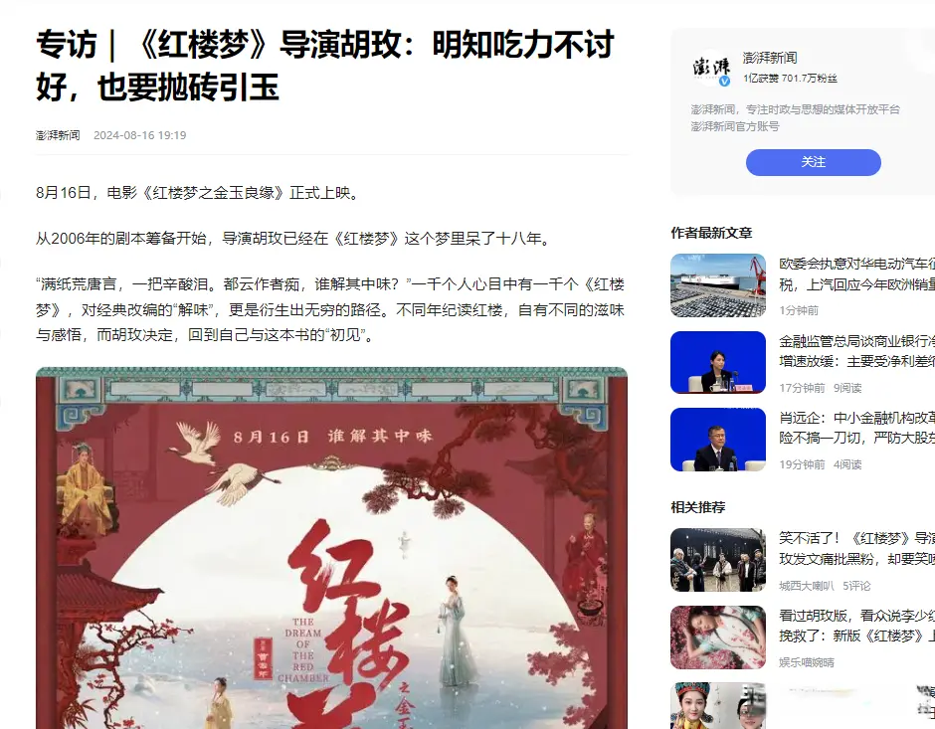The width and height of the screenshot is (935, 729).
Task: Open the 澎湃新闻 account name in sidebar
Action: (770, 58)
